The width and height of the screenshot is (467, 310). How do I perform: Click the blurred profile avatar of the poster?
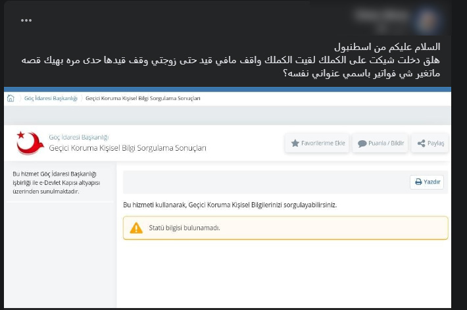428,20
